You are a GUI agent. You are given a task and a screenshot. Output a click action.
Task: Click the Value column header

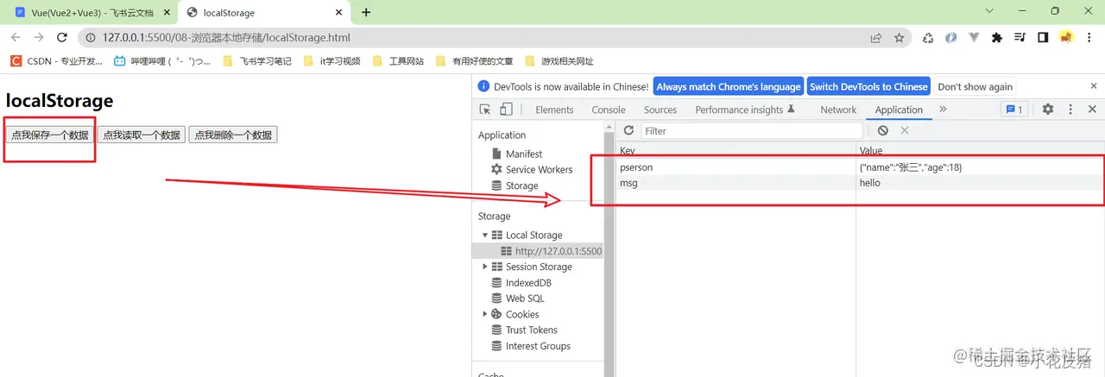980,151
